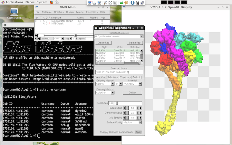Open the Graphics menu in VMD Main
The height and width of the screenshot is (145, 232).
(59, 12)
